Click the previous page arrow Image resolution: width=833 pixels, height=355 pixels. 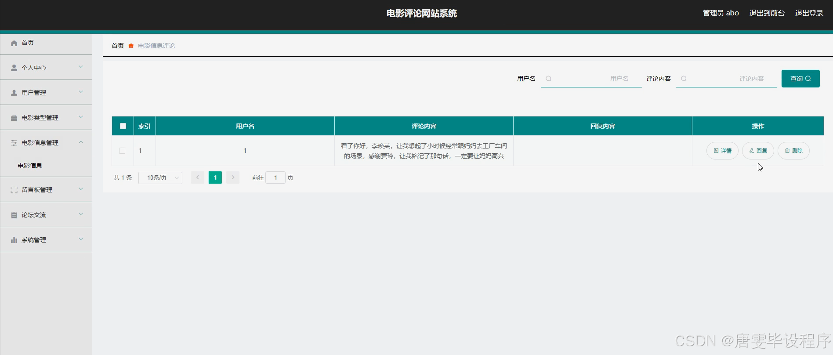tap(198, 177)
